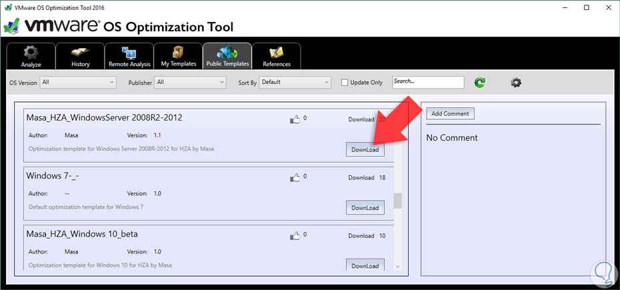Click the template list scrollbar thumb
The image size is (620, 290).
coord(398,201)
